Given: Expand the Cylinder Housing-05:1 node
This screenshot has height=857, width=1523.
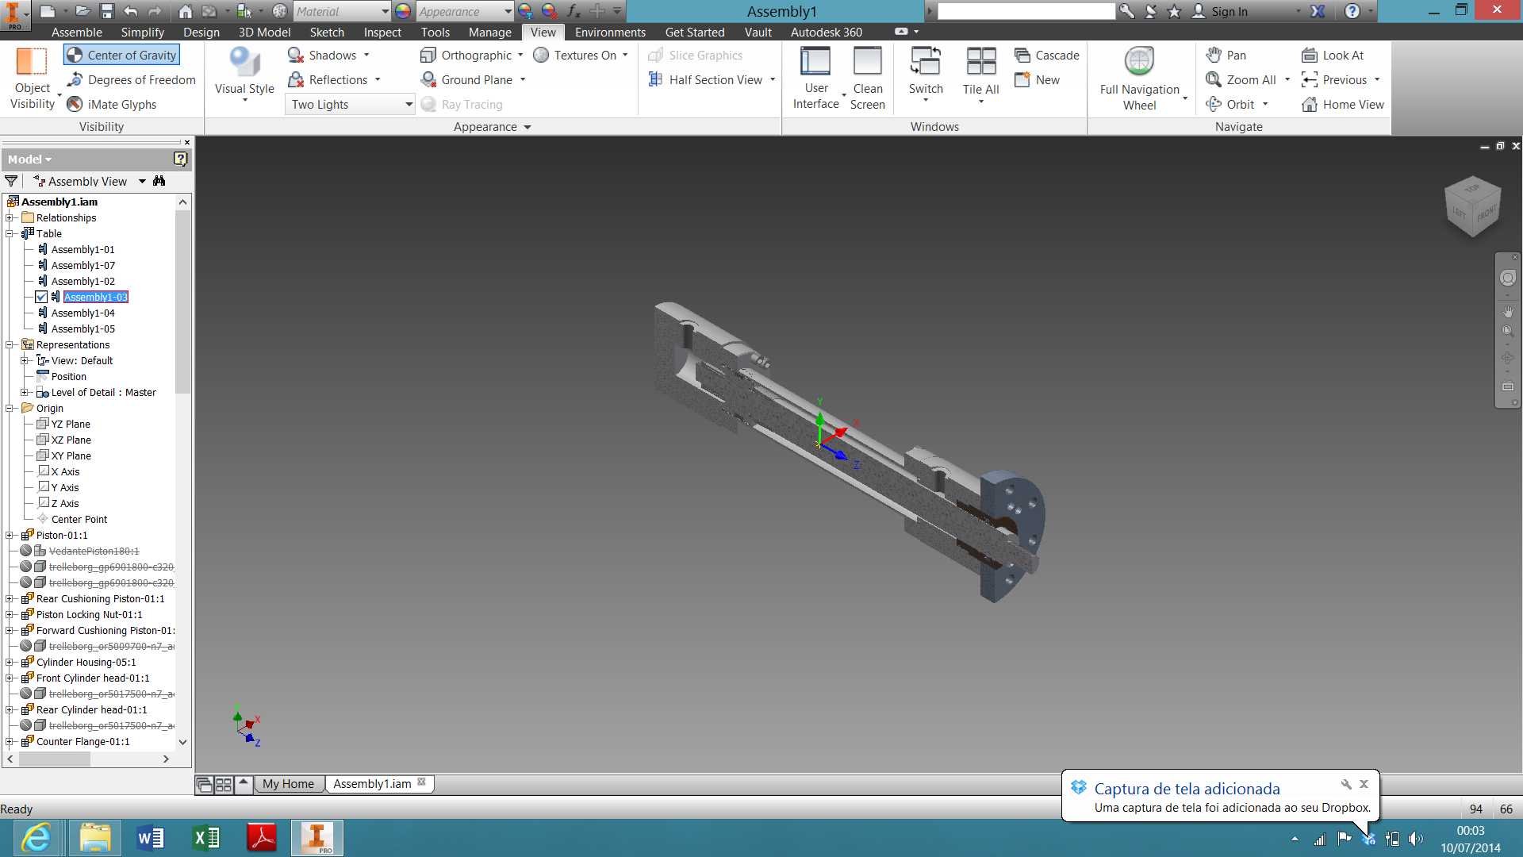Looking at the screenshot, I should [x=10, y=662].
